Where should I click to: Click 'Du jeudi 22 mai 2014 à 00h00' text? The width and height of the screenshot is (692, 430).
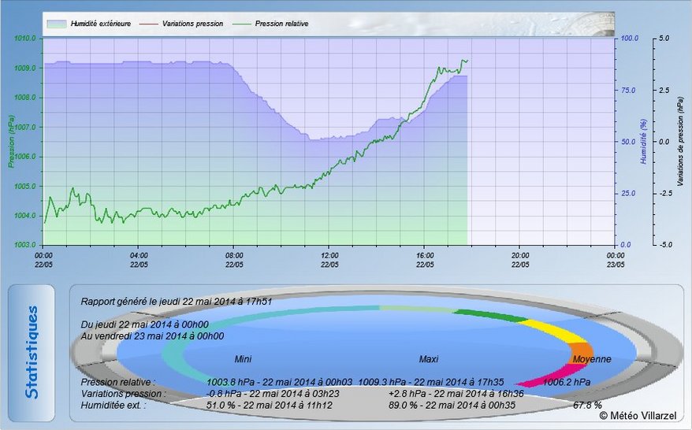pos(144,324)
